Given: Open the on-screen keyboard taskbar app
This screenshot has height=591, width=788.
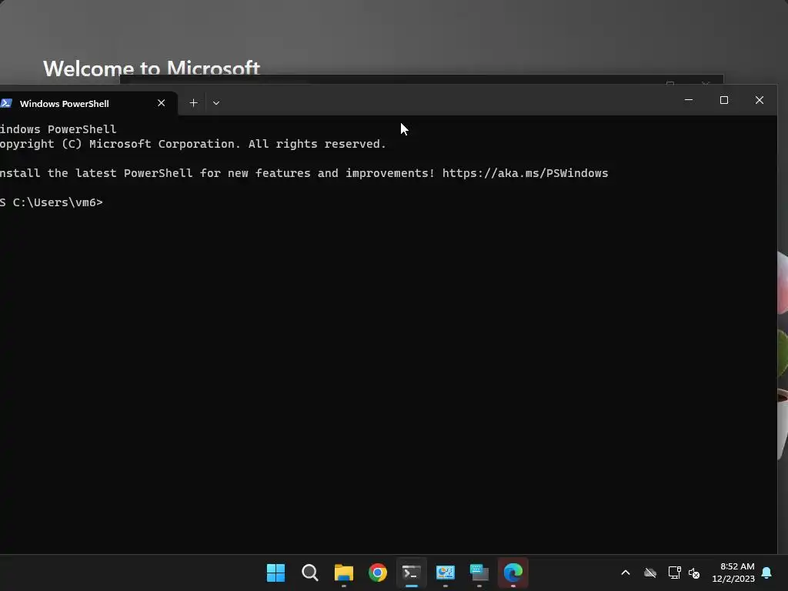Looking at the screenshot, I should coord(479,573).
